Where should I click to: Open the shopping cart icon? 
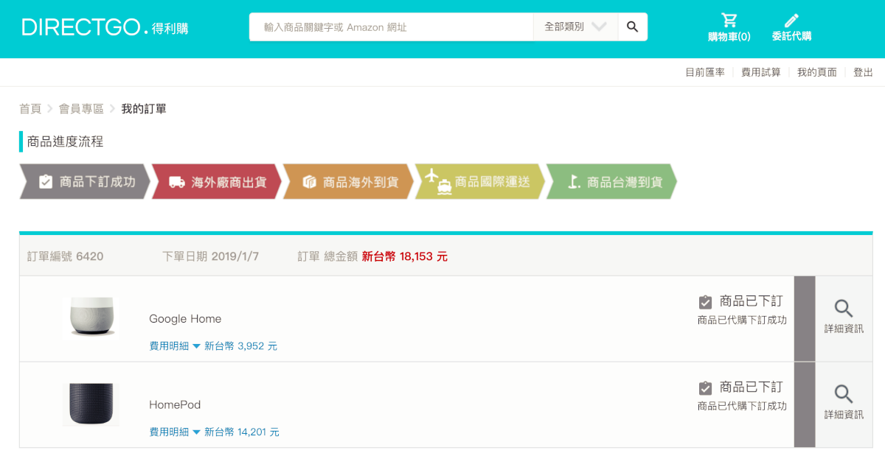(729, 20)
